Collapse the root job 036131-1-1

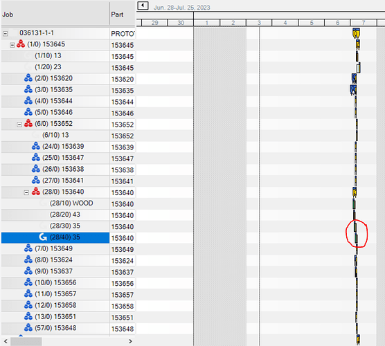tap(5, 33)
